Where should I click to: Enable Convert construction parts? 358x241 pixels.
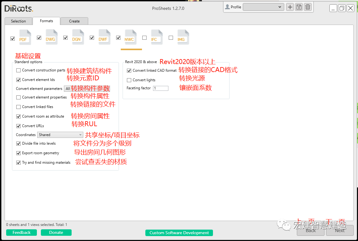[x=18, y=70]
